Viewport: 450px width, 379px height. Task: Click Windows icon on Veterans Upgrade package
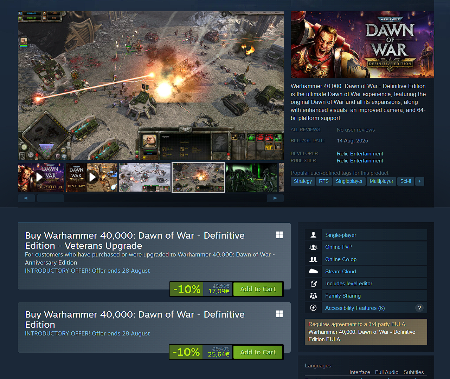pos(279,235)
